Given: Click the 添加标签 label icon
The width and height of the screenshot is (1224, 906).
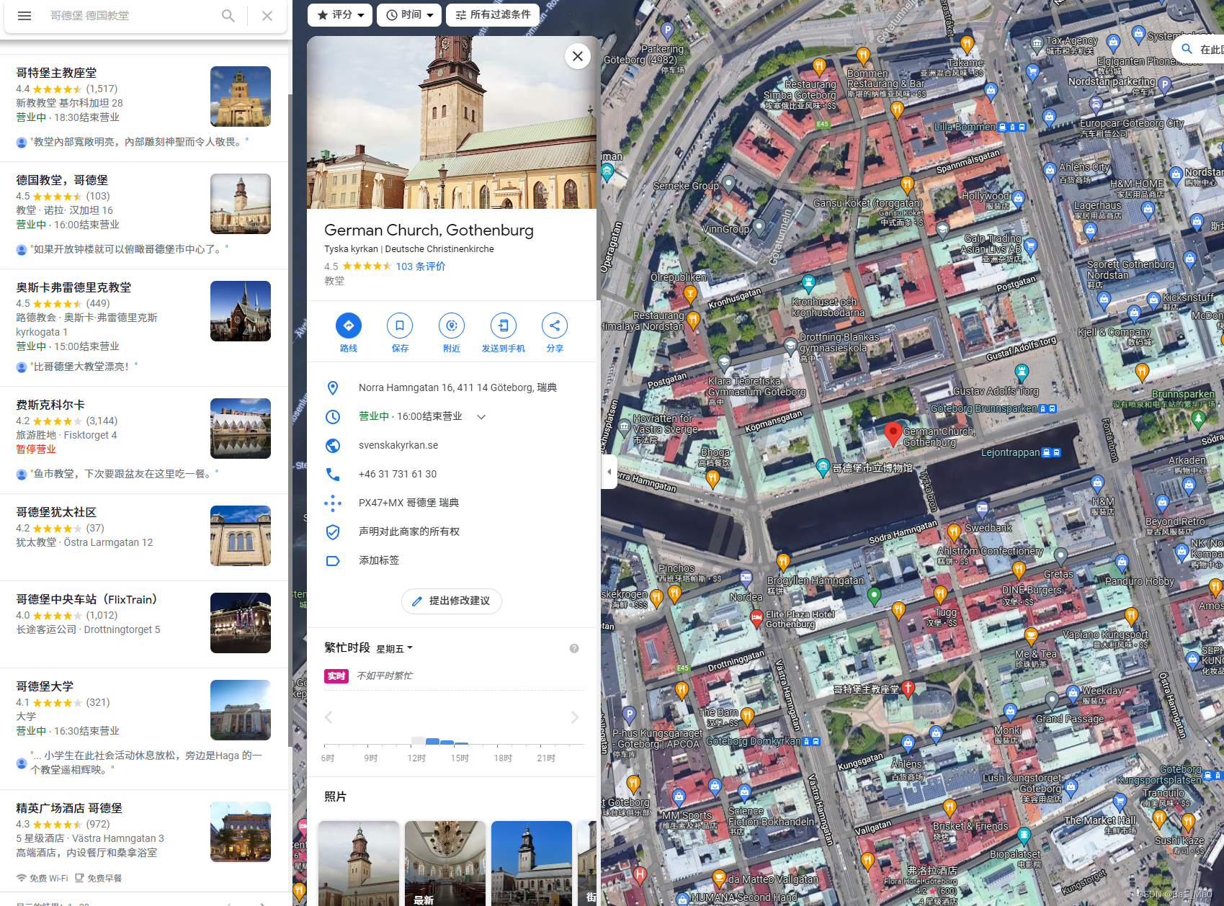Looking at the screenshot, I should [333, 560].
